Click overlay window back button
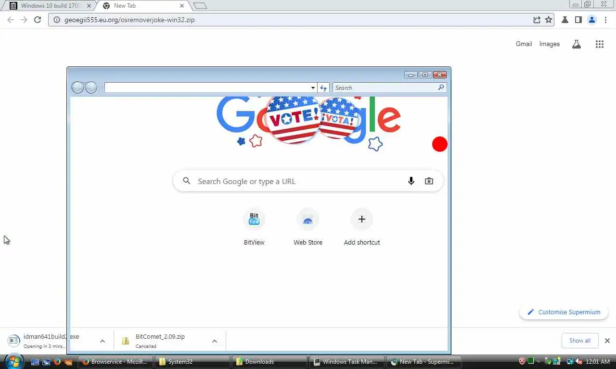 [77, 87]
